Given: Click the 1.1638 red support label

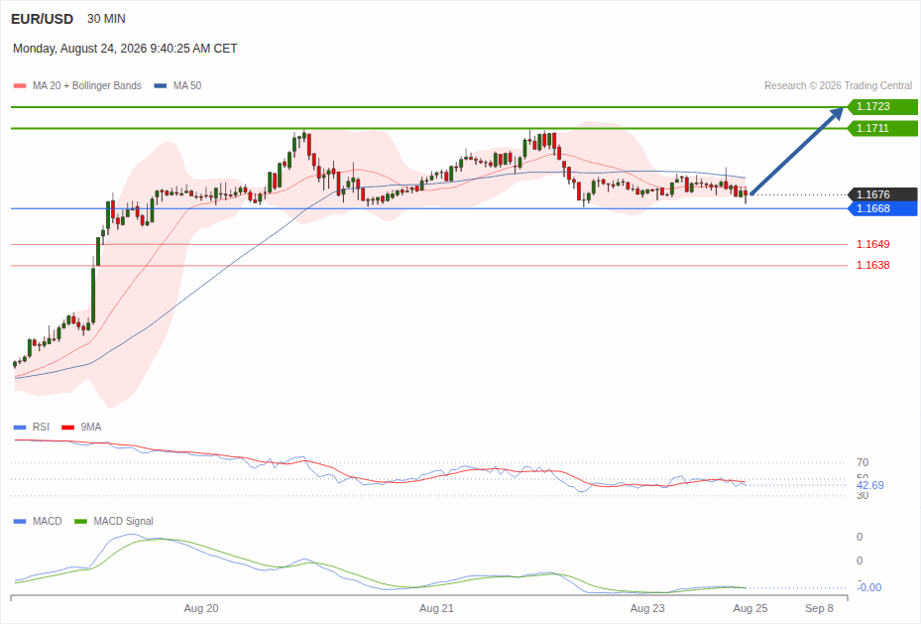Looking at the screenshot, I should tap(872, 265).
